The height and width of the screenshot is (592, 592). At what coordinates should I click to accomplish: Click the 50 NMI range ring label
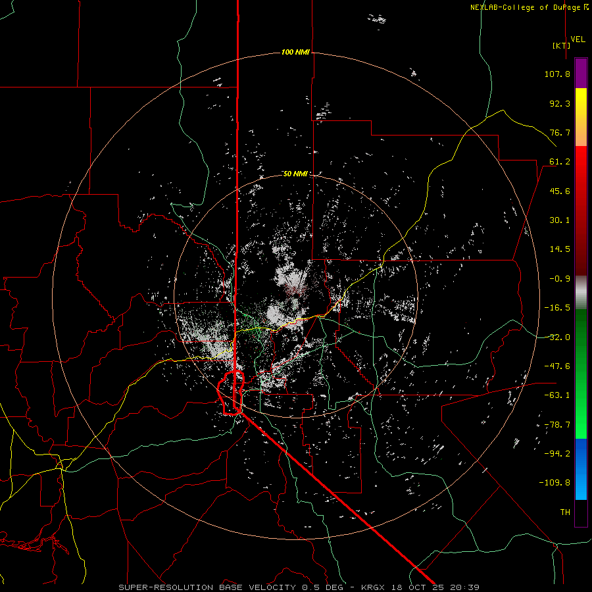click(x=295, y=174)
